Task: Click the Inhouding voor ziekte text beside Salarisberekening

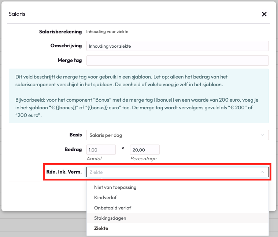Action: 107,32
